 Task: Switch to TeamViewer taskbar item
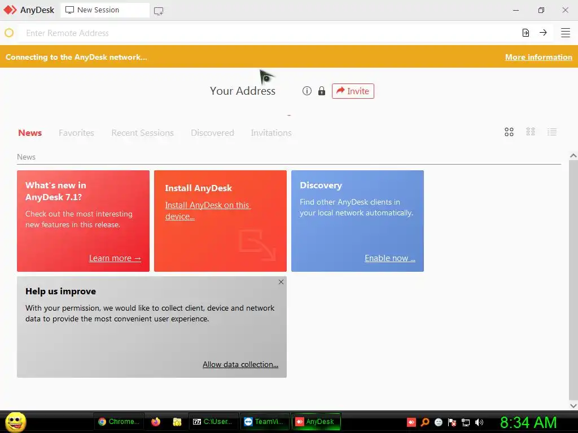[265, 422]
